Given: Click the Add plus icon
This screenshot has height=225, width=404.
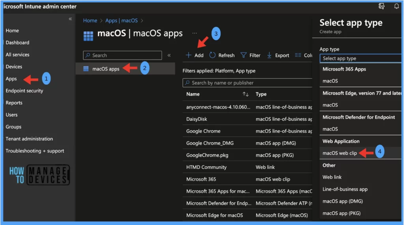Looking at the screenshot, I should click(x=189, y=55).
